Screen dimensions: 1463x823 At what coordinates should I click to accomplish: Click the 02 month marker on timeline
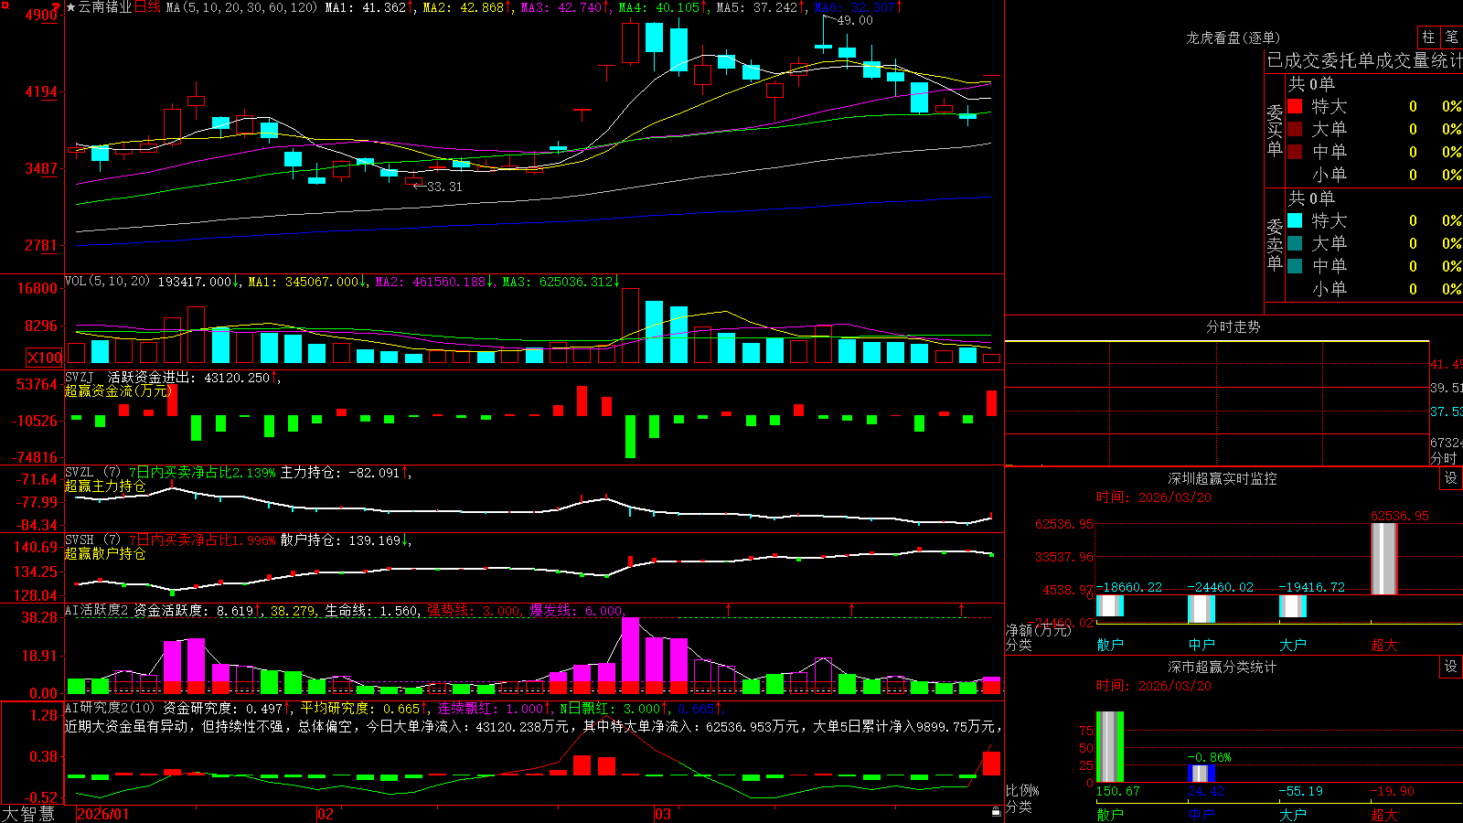(325, 814)
